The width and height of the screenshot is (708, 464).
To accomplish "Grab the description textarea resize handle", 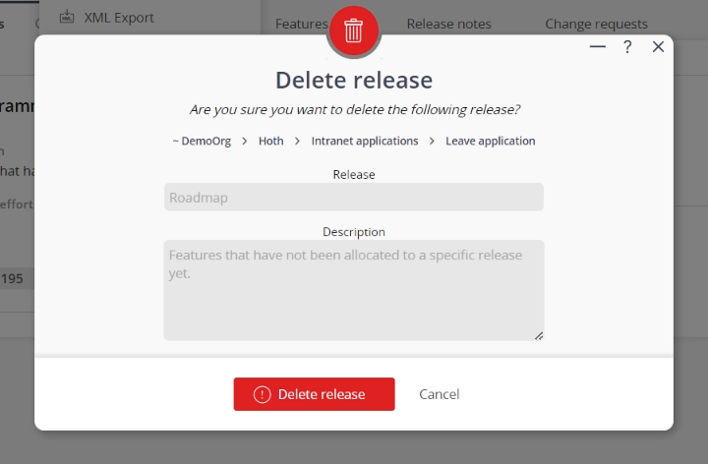I will (x=539, y=336).
